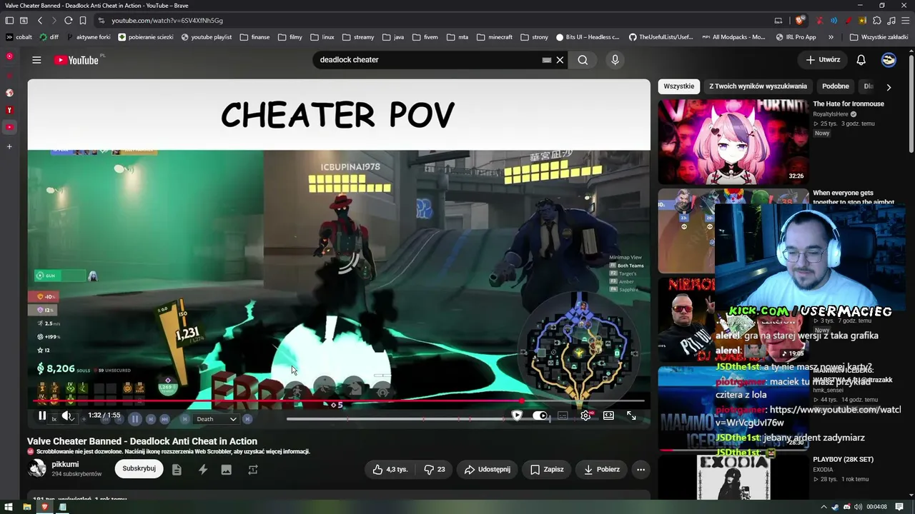Viewport: 915px width, 514px height.
Task: Select the 'Podobne' filter chip
Action: (x=836, y=86)
